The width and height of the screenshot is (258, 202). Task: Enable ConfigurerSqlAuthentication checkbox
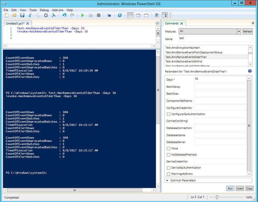tap(168, 114)
